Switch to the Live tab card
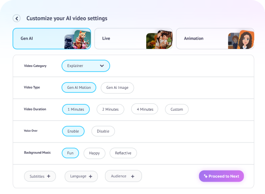 pyautogui.click(x=133, y=39)
